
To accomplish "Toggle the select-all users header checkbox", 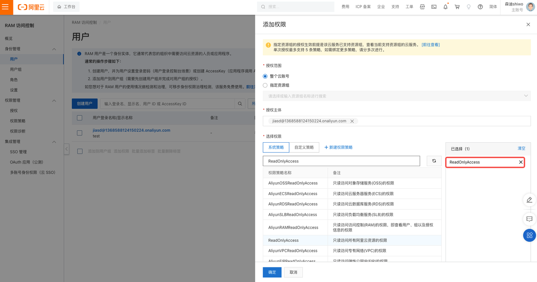I will (x=80, y=118).
